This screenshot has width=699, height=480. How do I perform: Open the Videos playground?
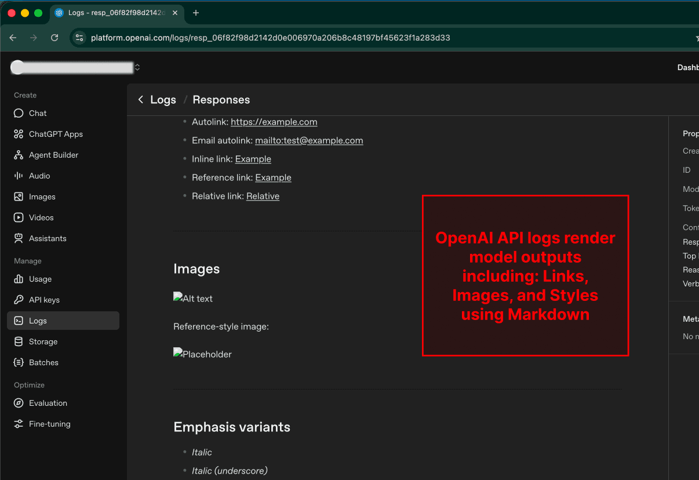coord(40,217)
